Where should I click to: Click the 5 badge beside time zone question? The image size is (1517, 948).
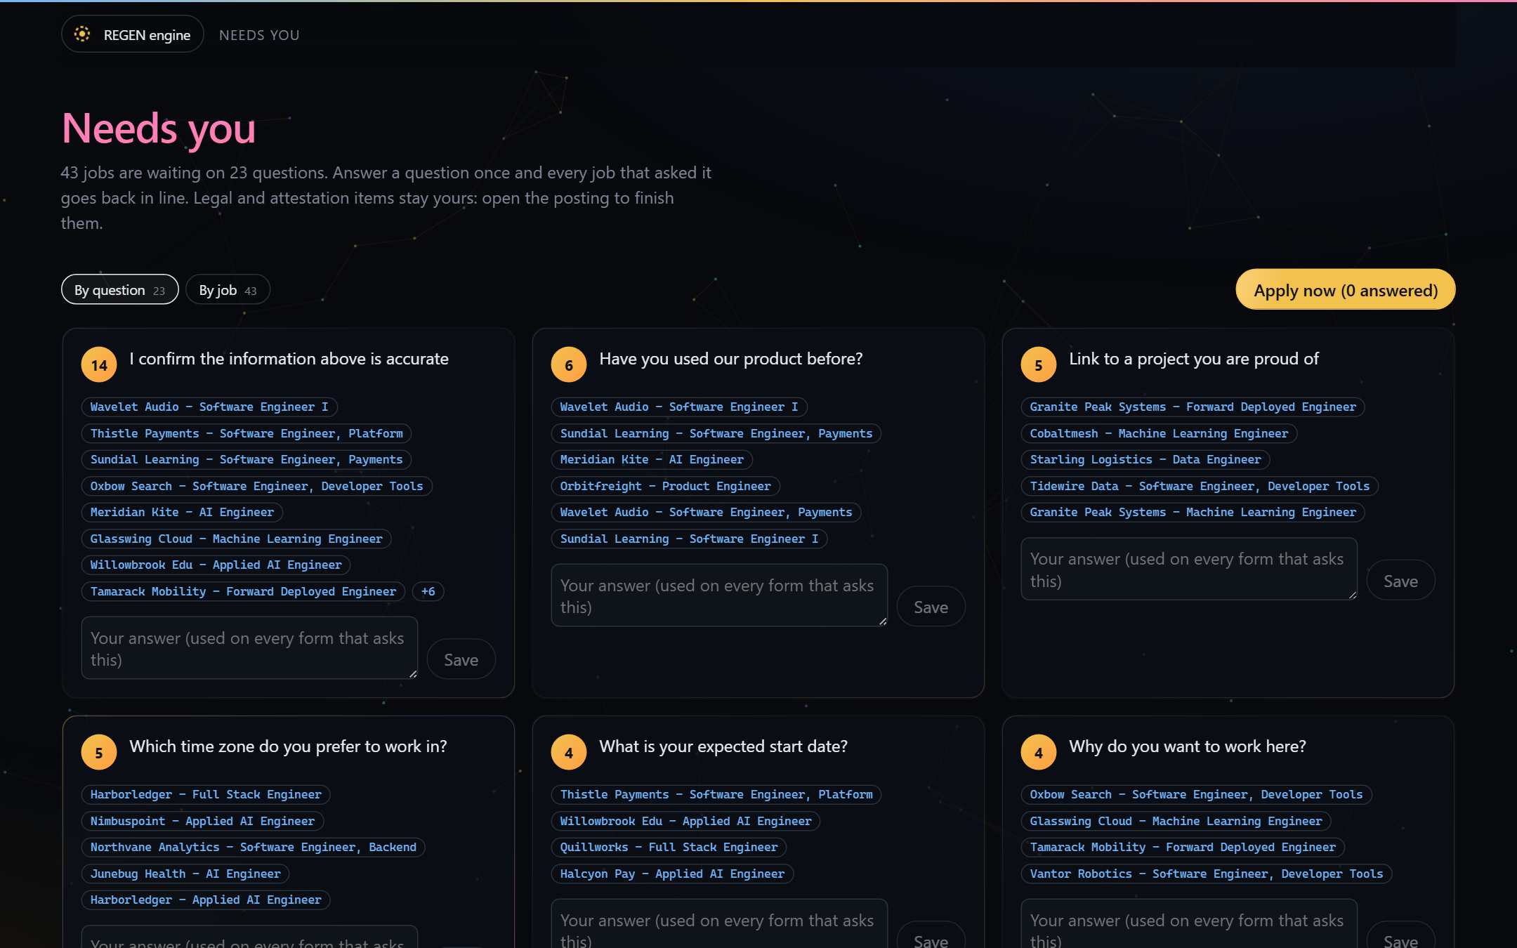click(x=99, y=752)
